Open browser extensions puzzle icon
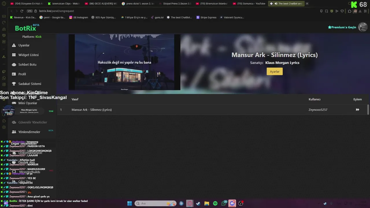 point(349,11)
